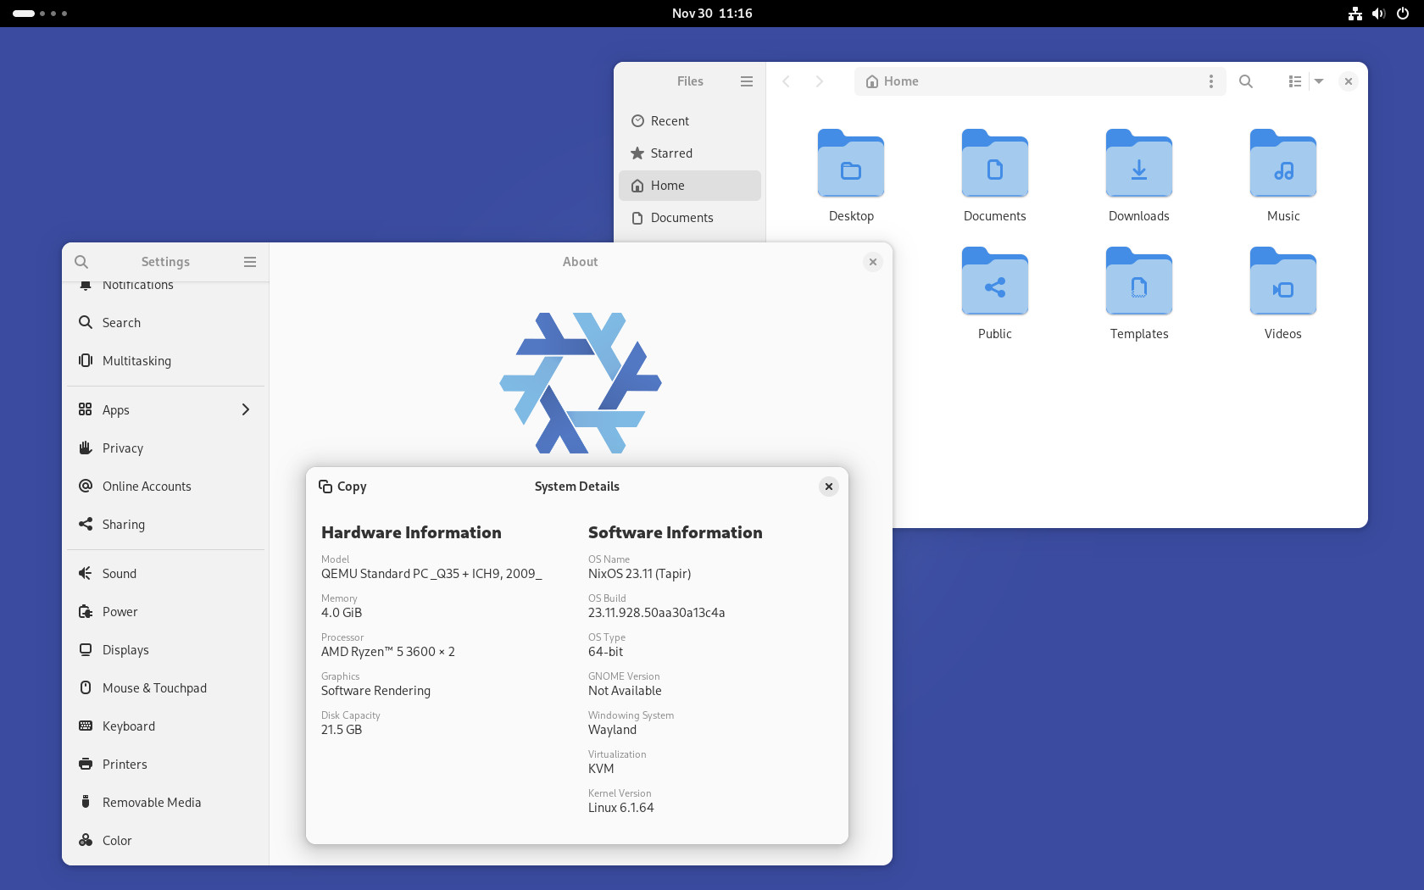
Task: Select Home in Files sidebar
Action: 690,186
